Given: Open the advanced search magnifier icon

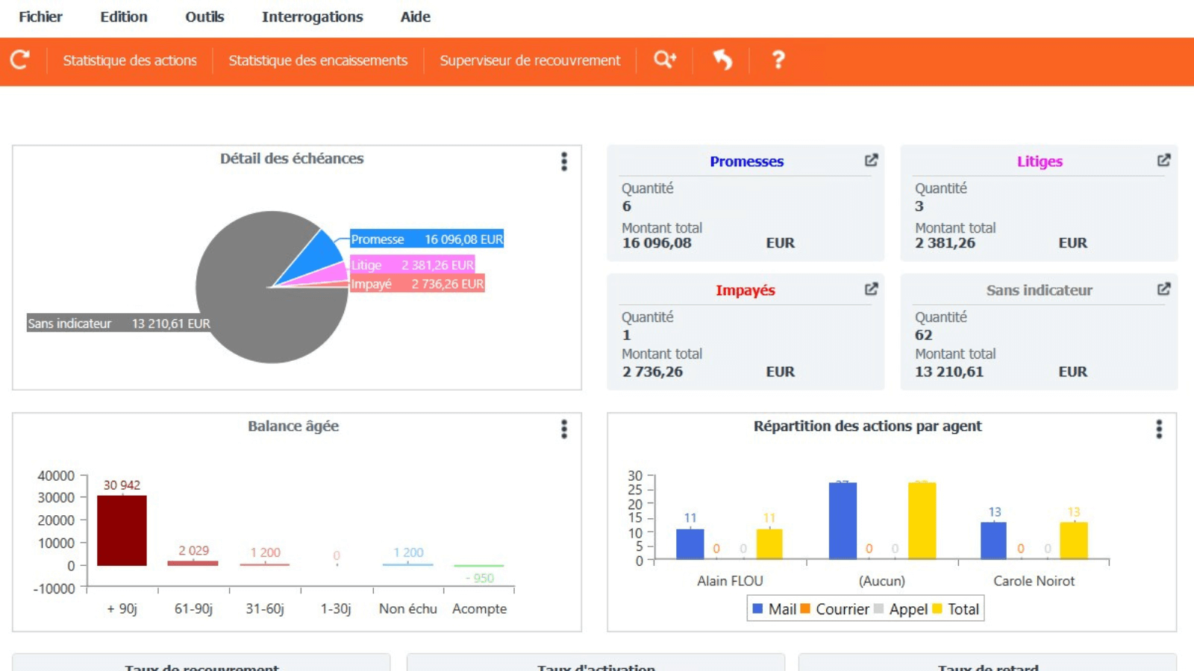Looking at the screenshot, I should (x=663, y=60).
